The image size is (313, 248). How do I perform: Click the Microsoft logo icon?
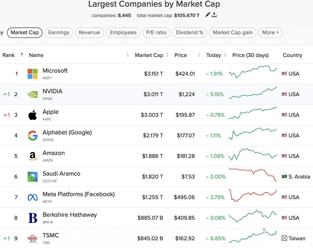(x=33, y=74)
